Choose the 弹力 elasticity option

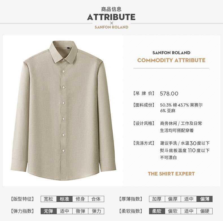click(x=96, y=211)
